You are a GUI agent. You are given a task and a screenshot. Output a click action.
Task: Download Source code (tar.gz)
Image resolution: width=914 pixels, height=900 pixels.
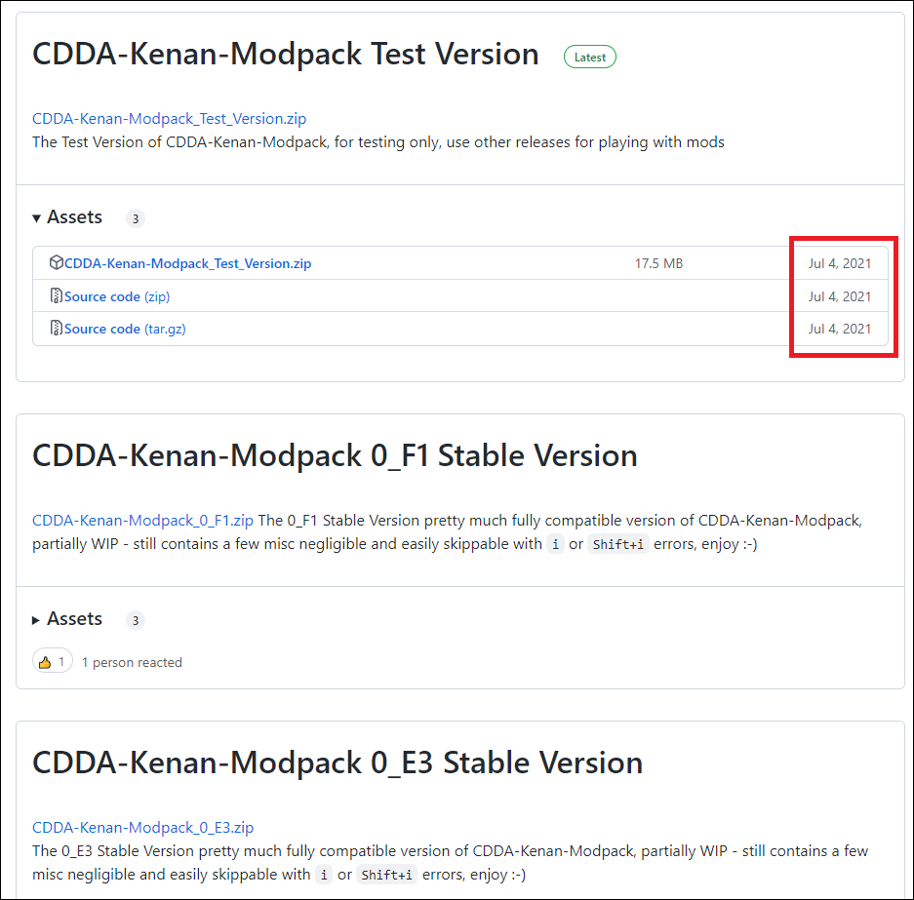(125, 329)
